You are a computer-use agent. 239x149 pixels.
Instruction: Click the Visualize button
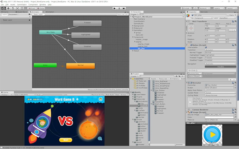pos(220,66)
